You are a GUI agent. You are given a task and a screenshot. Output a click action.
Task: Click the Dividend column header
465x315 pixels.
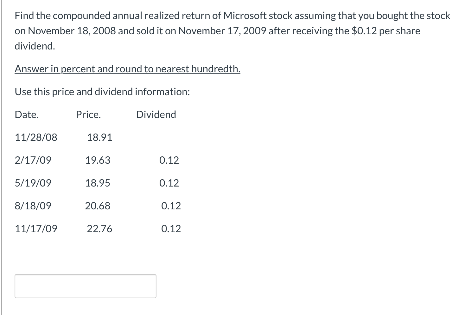tap(156, 114)
